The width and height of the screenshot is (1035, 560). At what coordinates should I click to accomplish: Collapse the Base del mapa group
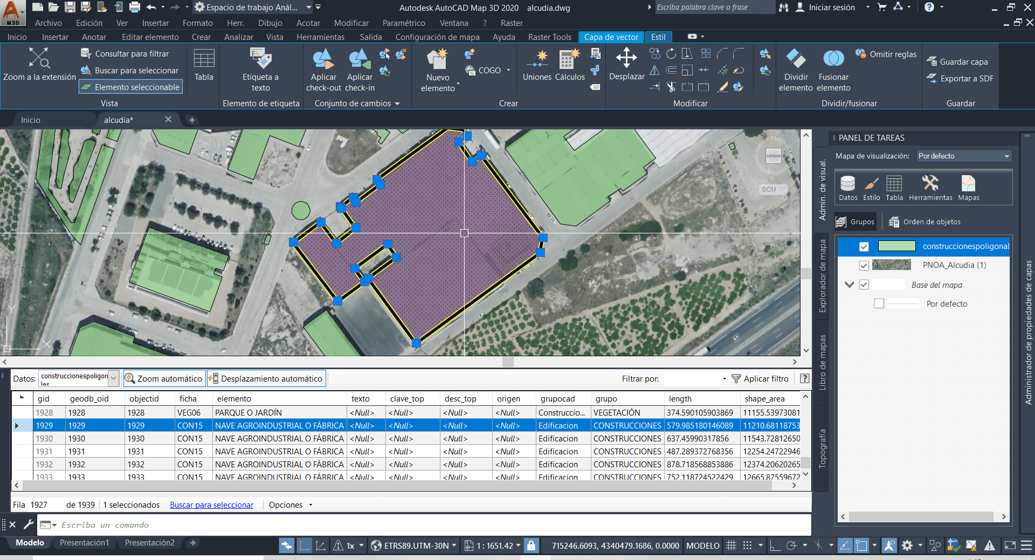click(x=850, y=285)
